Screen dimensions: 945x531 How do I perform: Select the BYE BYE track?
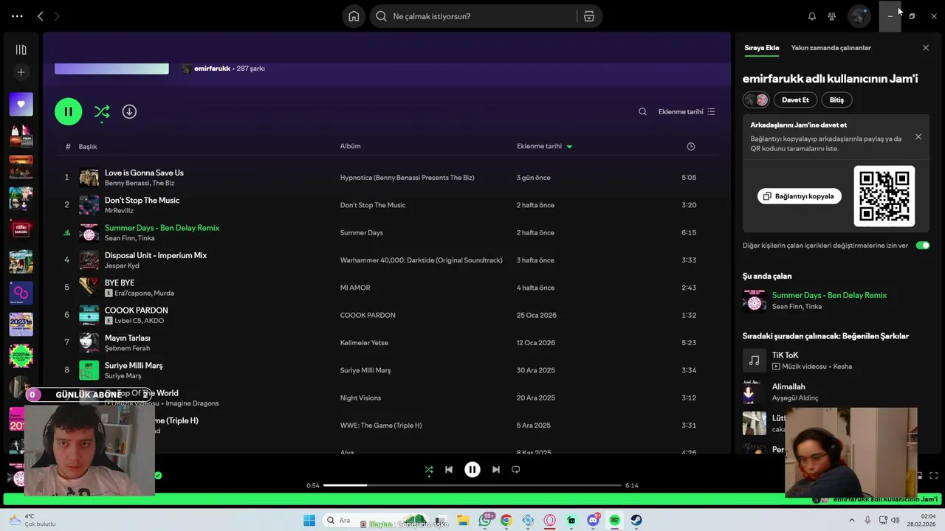click(120, 282)
